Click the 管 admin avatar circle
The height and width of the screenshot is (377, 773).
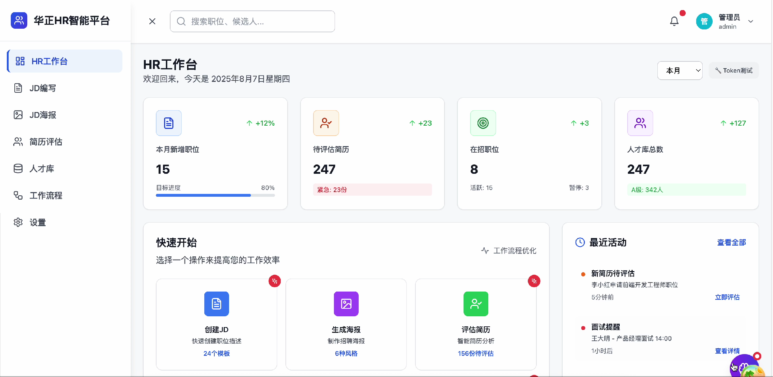[704, 22]
